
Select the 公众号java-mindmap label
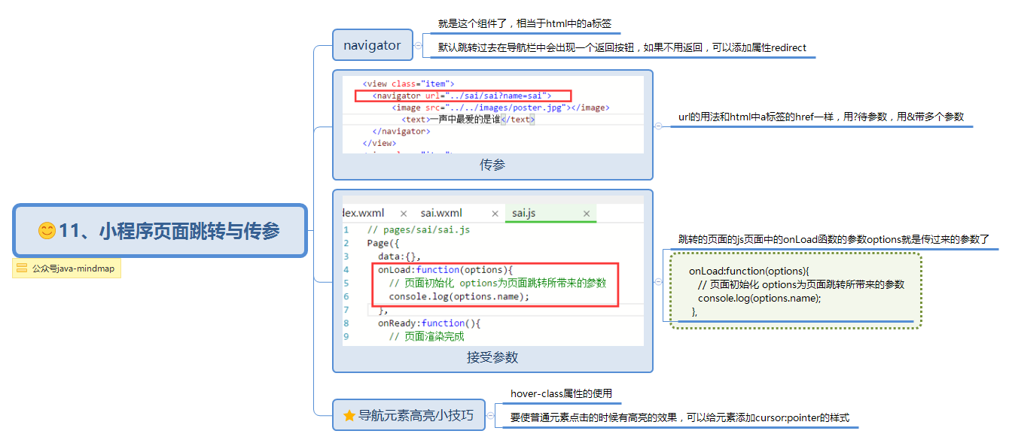[66, 269]
